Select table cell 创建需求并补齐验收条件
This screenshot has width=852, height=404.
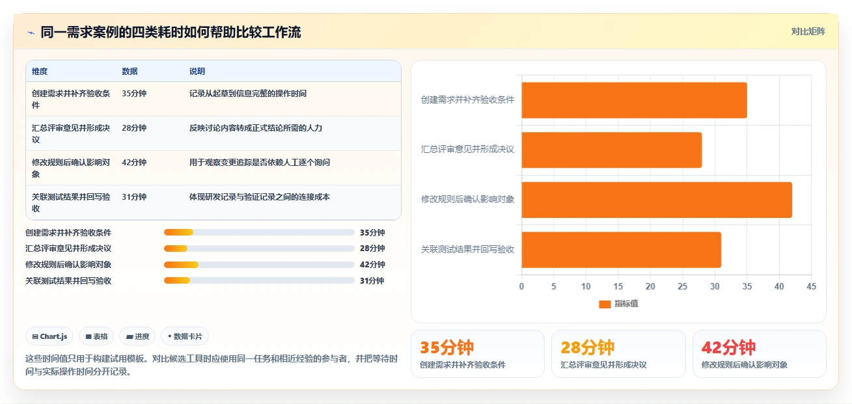point(71,99)
